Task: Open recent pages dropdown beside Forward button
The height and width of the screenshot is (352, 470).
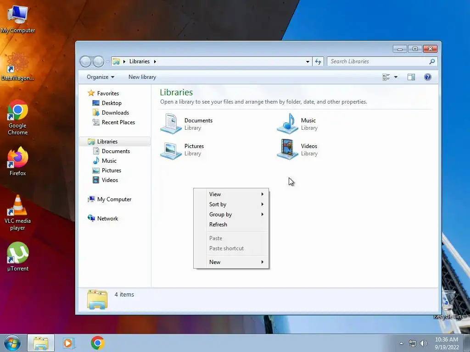Action: pyautogui.click(x=107, y=62)
